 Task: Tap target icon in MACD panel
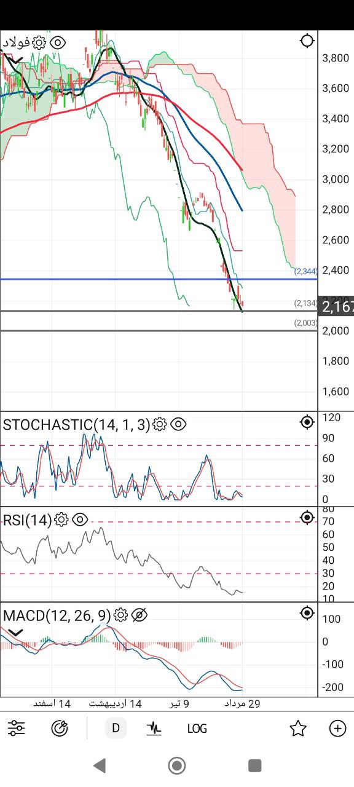point(307,613)
